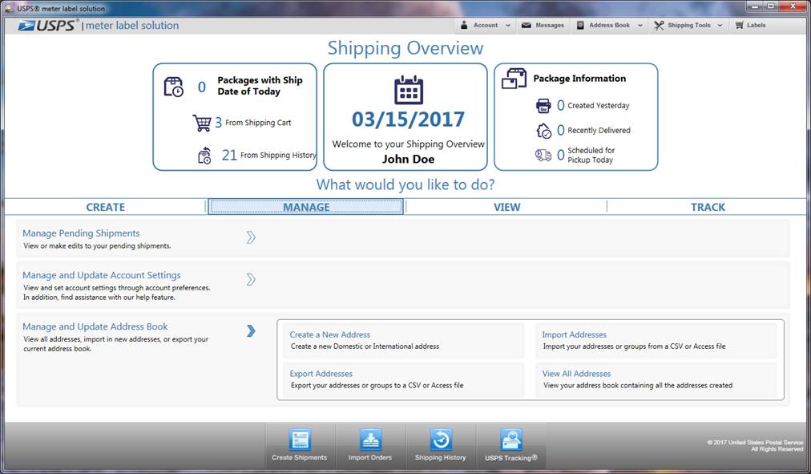This screenshot has height=474, width=811.
Task: Close the USPS meter label solution window
Action: click(794, 6)
